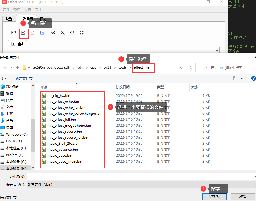
Task: Click br23 in the address breadcrumb
Action: click(107, 67)
